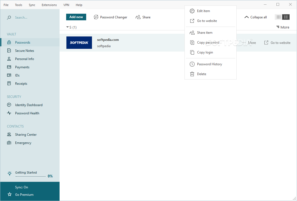297x201 pixels.
Task: Click Go Premium text
Action: [24, 195]
